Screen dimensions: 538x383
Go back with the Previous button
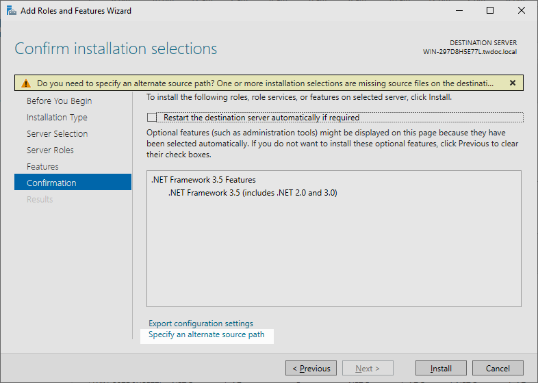(311, 369)
